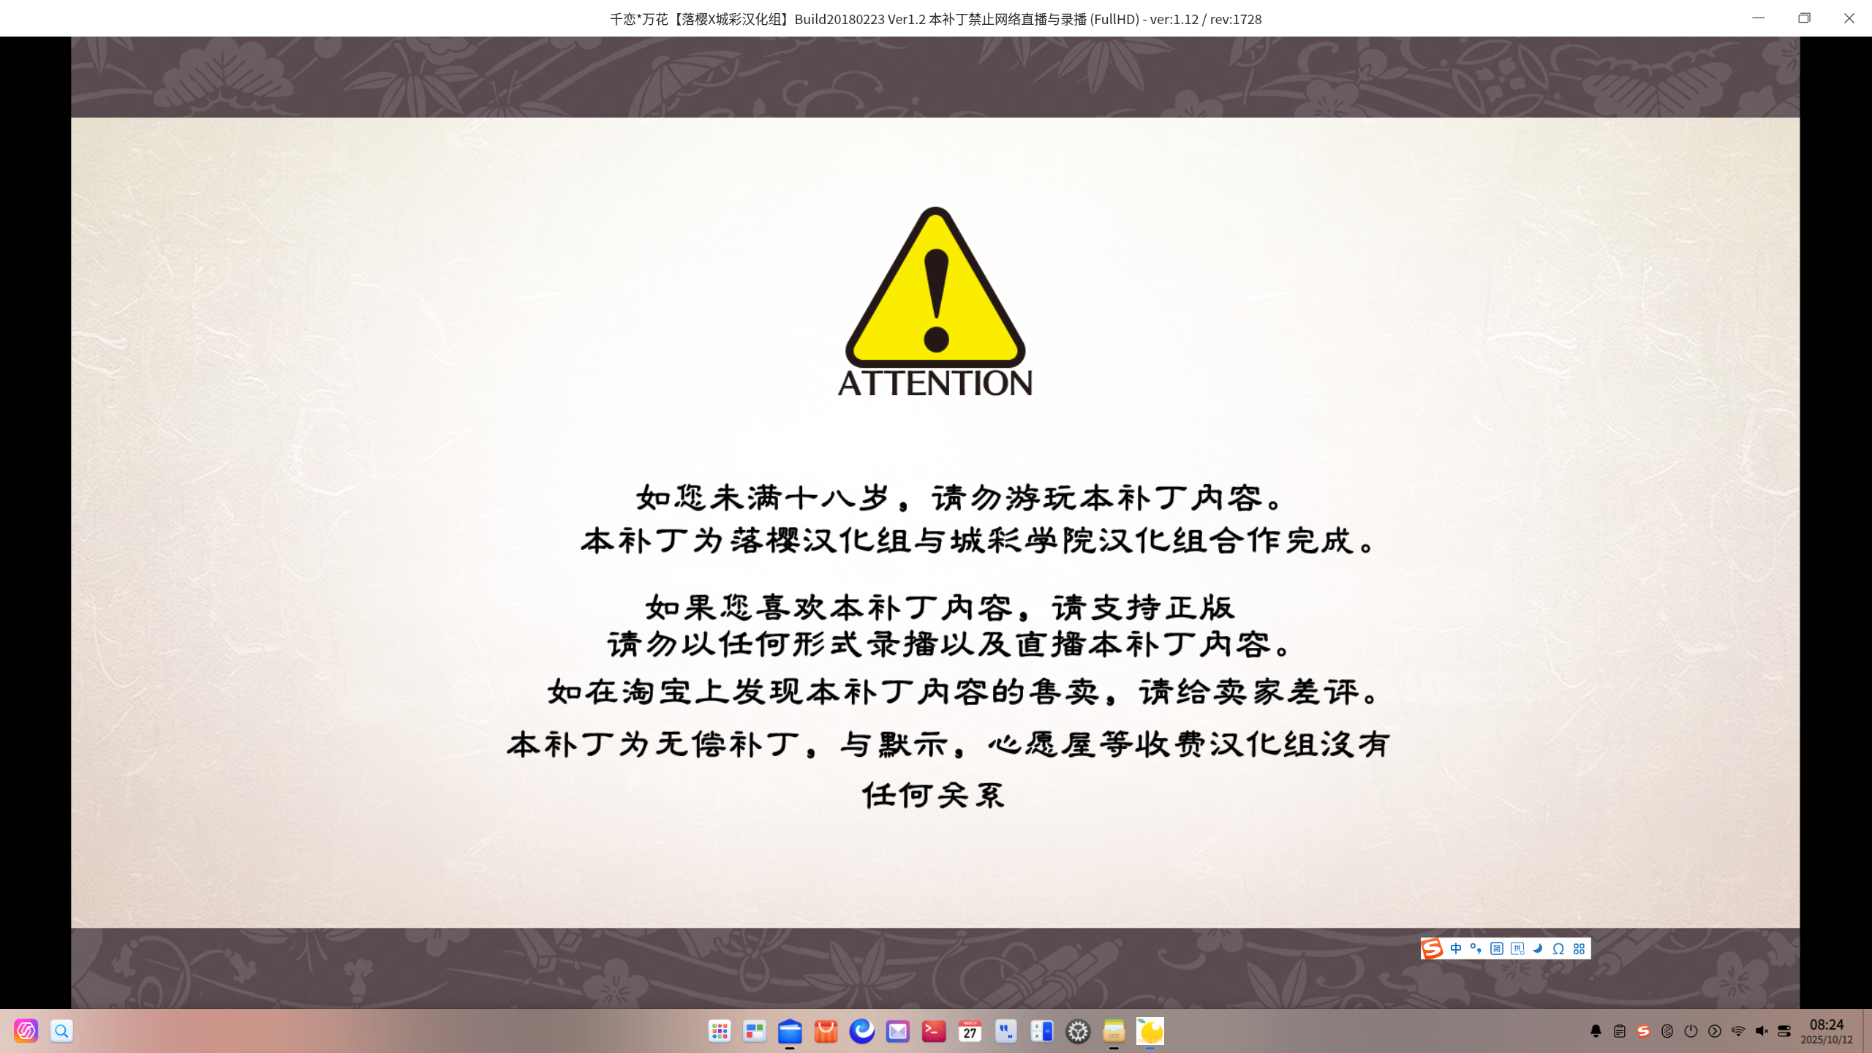The height and width of the screenshot is (1053, 1872).
Task: Open the bell notifications in the tray
Action: [x=1596, y=1031]
